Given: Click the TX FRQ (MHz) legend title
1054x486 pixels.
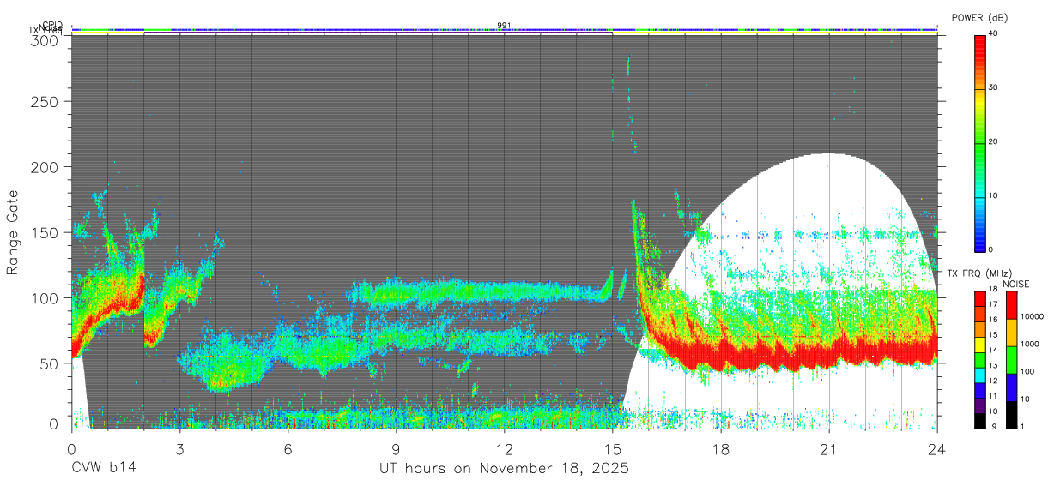Looking at the screenshot, I should [x=976, y=273].
